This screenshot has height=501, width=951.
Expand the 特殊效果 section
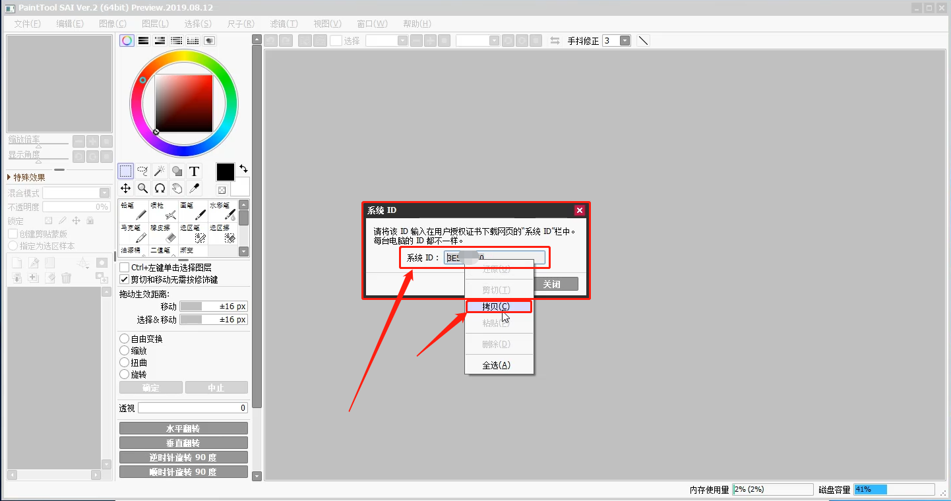click(26, 177)
